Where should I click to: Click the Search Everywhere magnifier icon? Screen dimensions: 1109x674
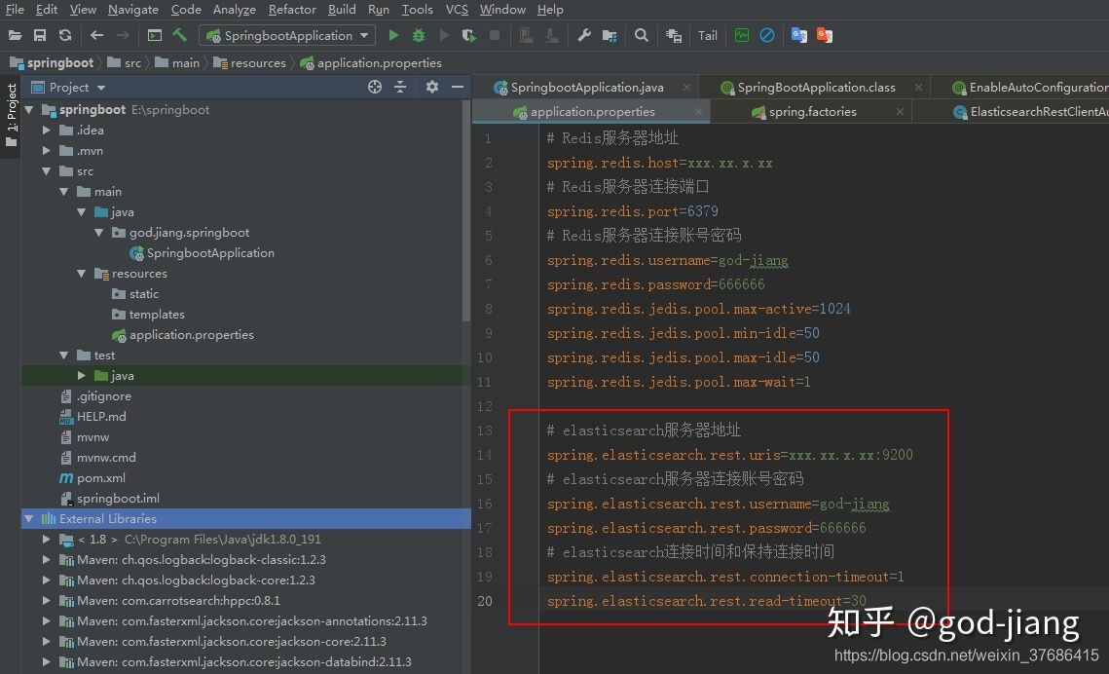point(642,35)
